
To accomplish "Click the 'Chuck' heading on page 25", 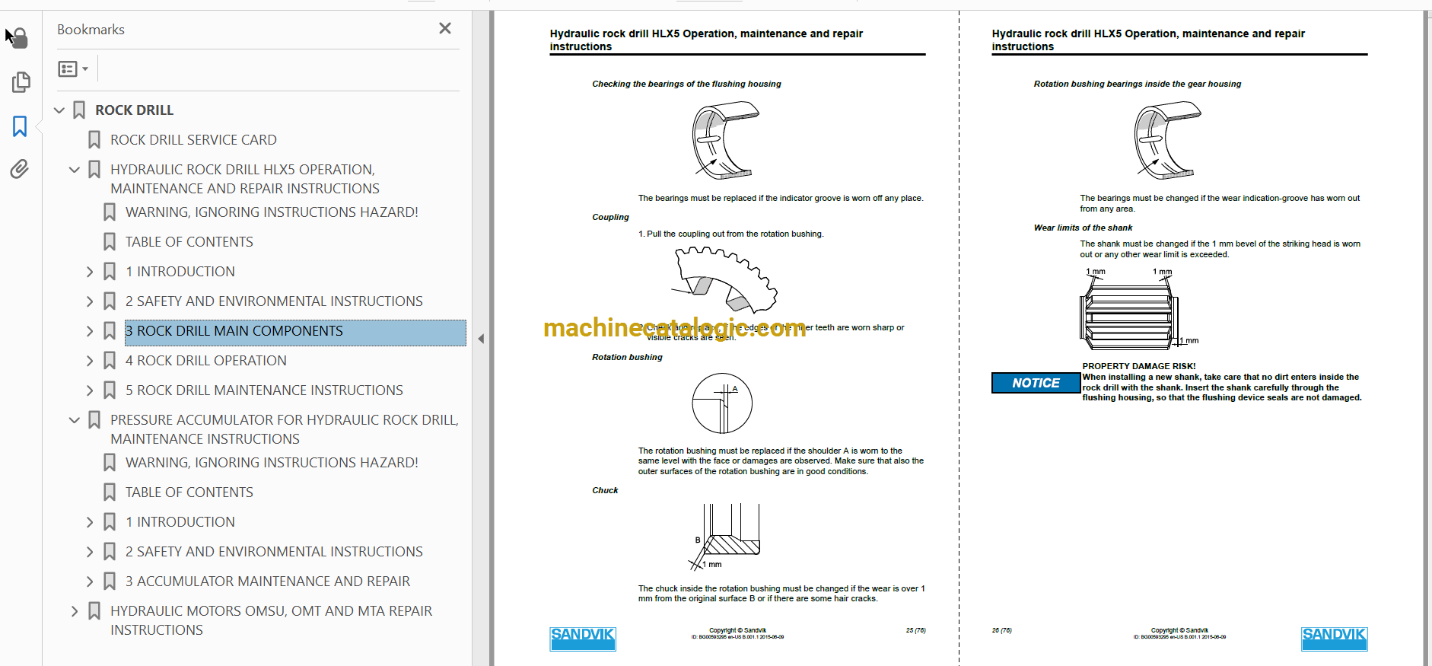I will pyautogui.click(x=605, y=490).
